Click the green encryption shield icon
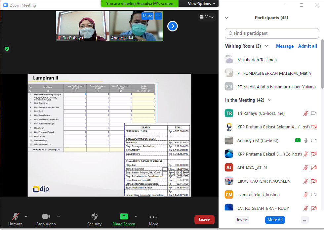This screenshot has height=230, width=324. pos(7,49)
